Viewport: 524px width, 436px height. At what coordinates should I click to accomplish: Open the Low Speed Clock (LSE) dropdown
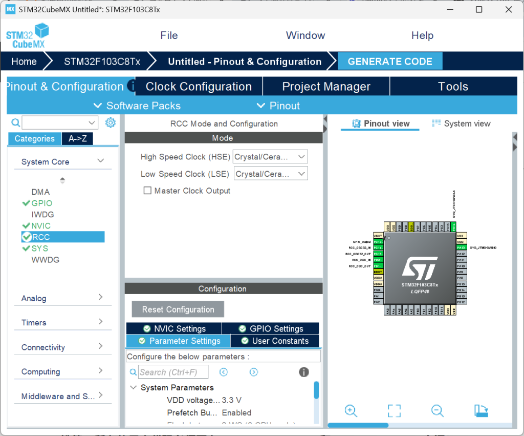[x=270, y=174]
